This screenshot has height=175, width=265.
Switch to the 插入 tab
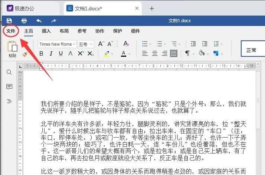[x=46, y=31]
